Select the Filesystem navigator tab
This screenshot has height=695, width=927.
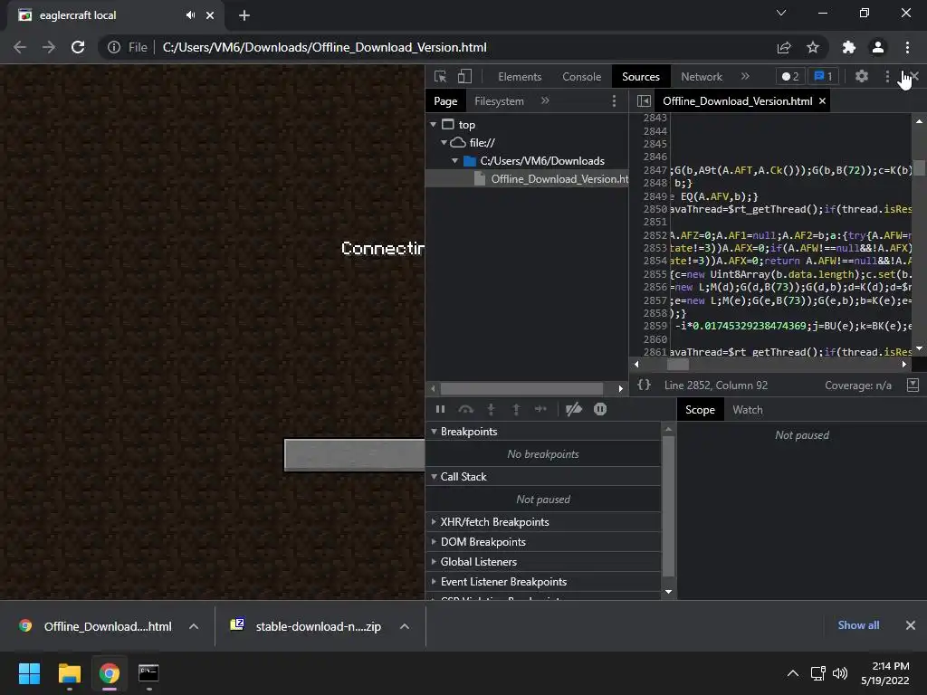[499, 101]
